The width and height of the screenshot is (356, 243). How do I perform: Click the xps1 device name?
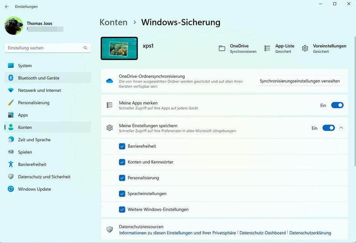148,46
